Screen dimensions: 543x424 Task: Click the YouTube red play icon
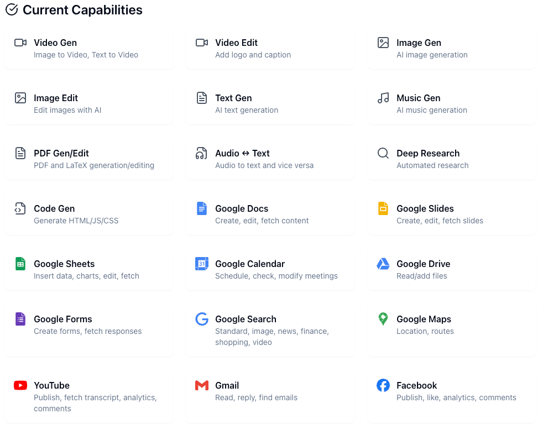20,385
